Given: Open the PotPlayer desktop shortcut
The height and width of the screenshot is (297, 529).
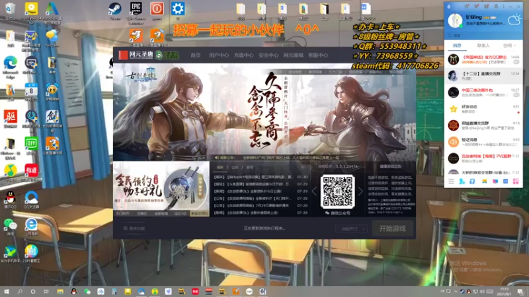Looking at the screenshot, I should [31, 11].
